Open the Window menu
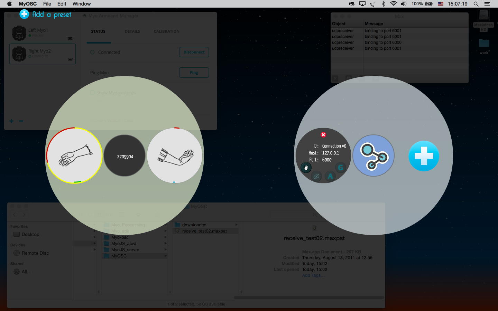The height and width of the screenshot is (311, 498). (x=82, y=4)
